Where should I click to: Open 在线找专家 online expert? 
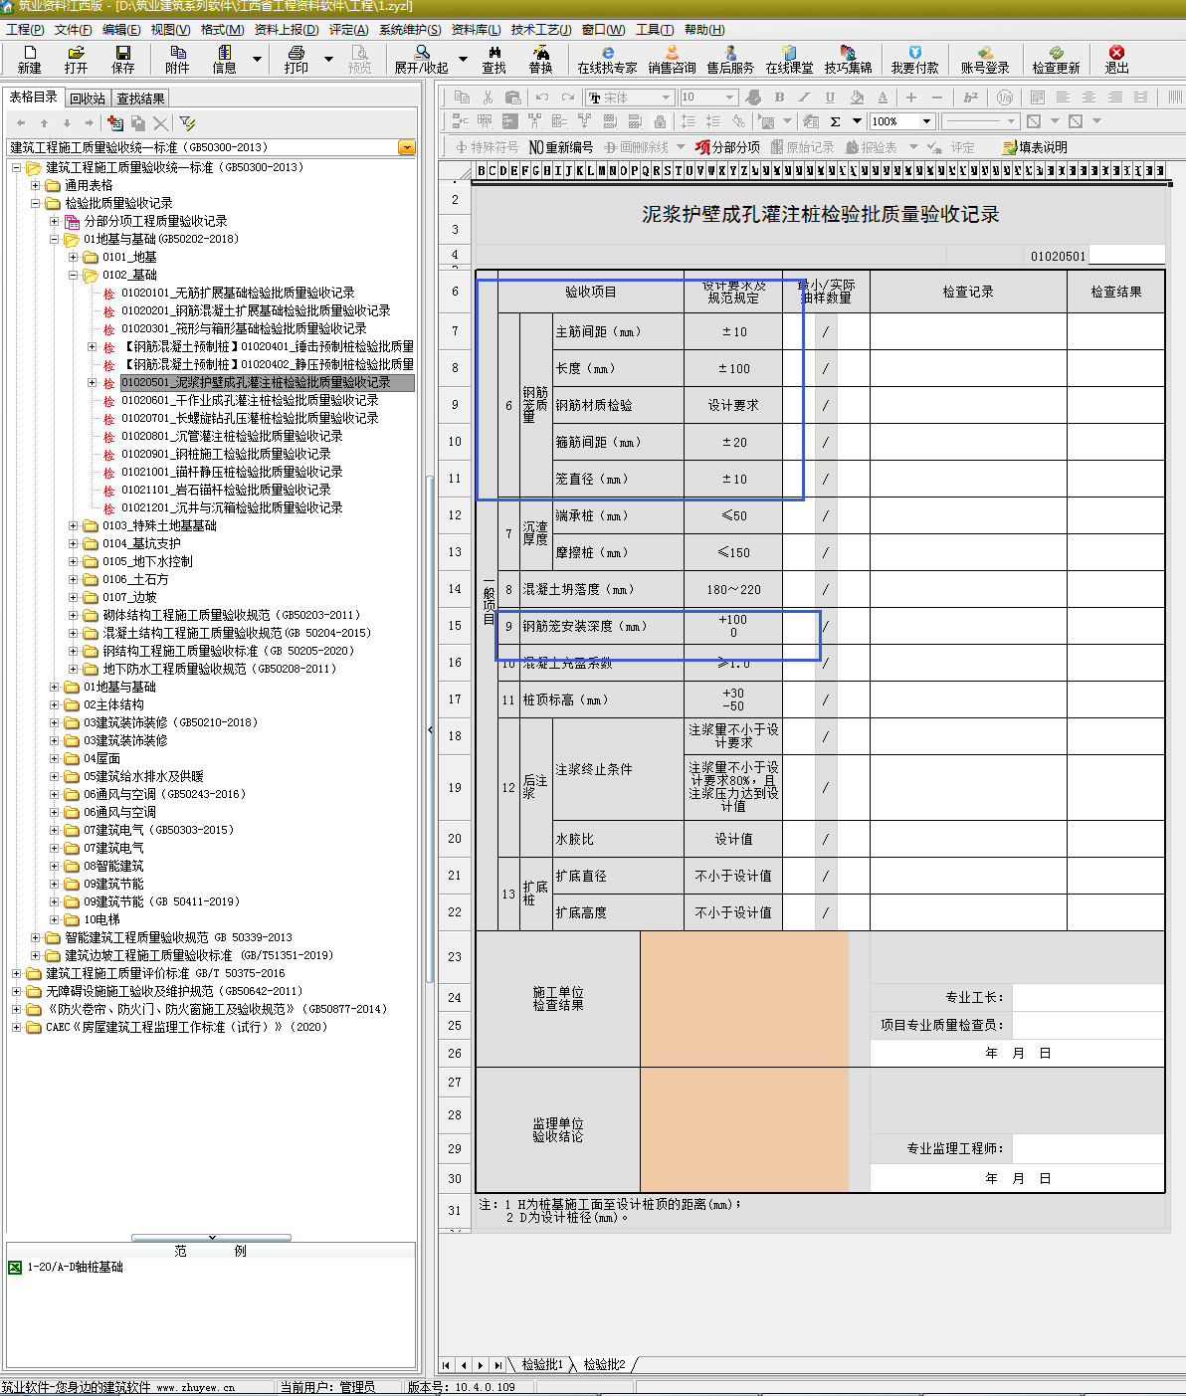point(607,60)
